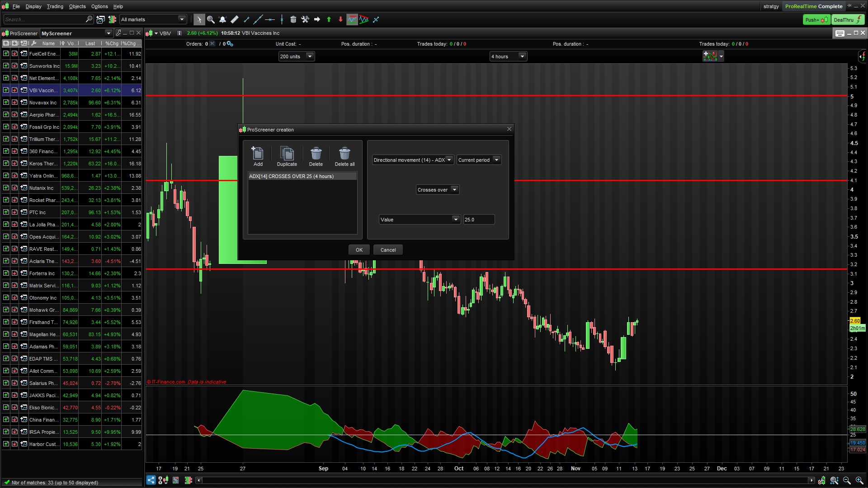
Task: Select the horizontal line drawing tool
Action: [270, 19]
